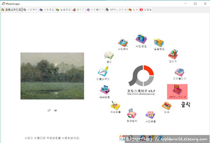Switch to the 사진편집 tab in the top bar
This screenshot has width=210, height=143.
(47, 10)
